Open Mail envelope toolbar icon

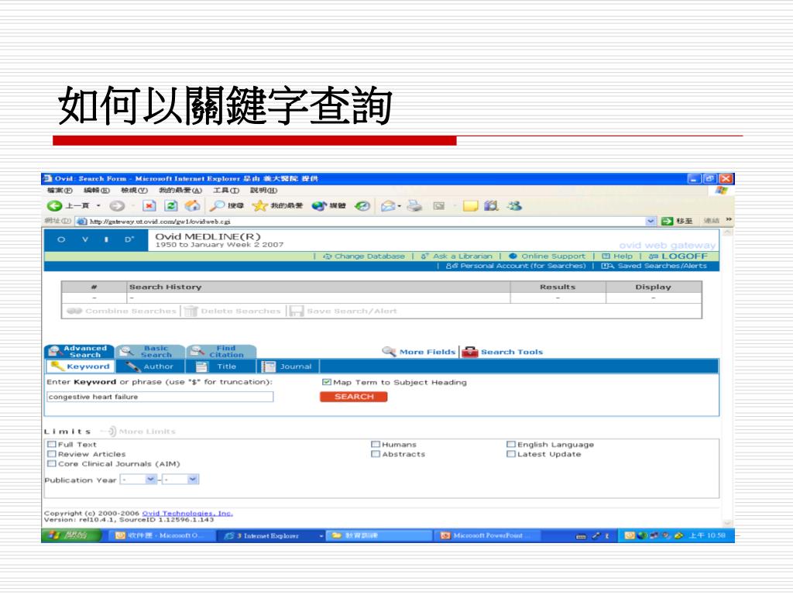(388, 206)
